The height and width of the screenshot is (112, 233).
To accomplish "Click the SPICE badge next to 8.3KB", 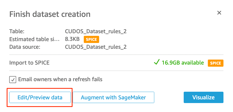I will pyautogui.click(x=91, y=40).
